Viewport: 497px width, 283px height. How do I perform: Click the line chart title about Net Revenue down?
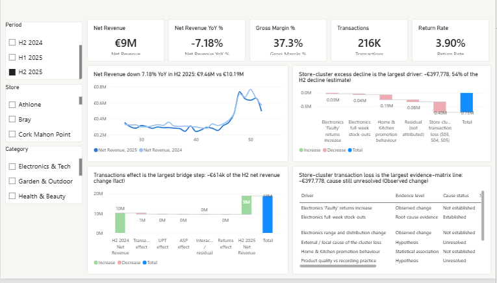tap(169, 74)
